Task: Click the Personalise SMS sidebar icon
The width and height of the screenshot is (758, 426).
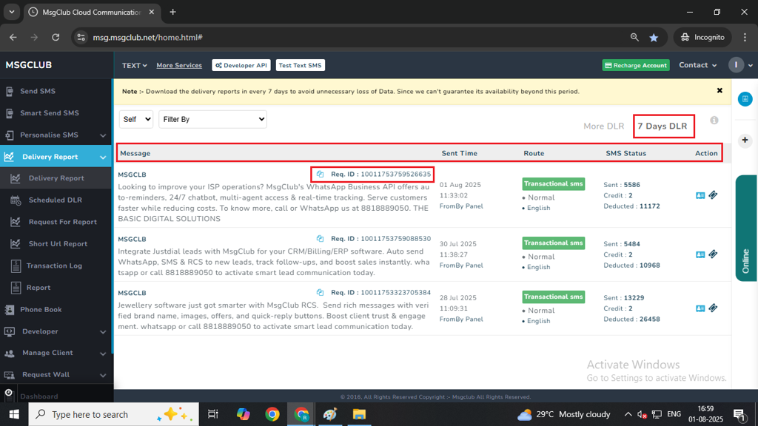Action: click(9, 135)
